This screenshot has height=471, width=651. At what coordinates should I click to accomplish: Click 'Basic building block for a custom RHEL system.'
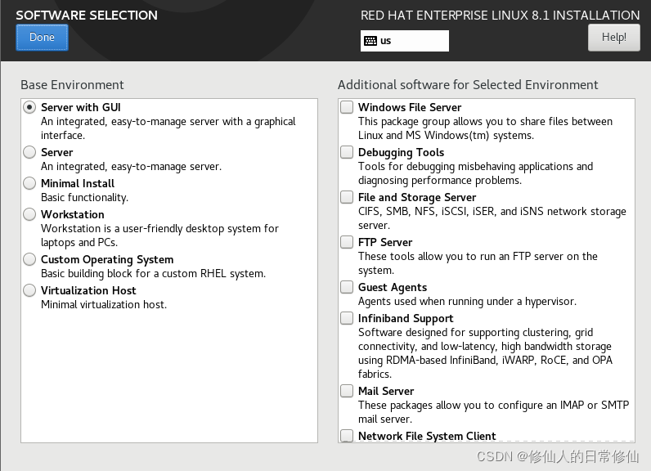pyautogui.click(x=153, y=273)
